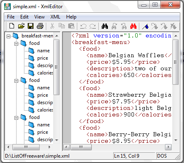The height and width of the screenshot is (163, 184).
Task: Print the document via the printer icon
Action: tap(40, 26)
